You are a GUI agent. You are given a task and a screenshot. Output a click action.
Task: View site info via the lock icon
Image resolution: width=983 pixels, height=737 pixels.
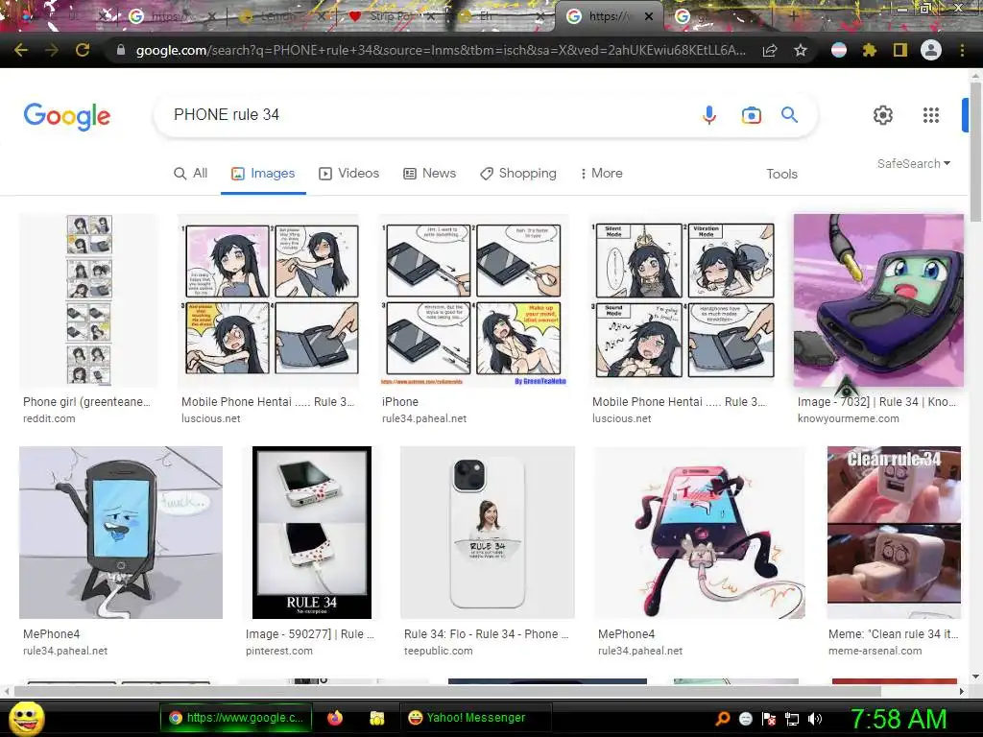coord(120,50)
